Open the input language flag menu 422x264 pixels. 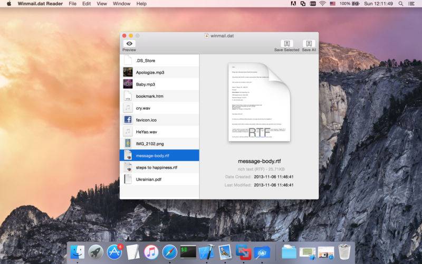pyautogui.click(x=332, y=4)
